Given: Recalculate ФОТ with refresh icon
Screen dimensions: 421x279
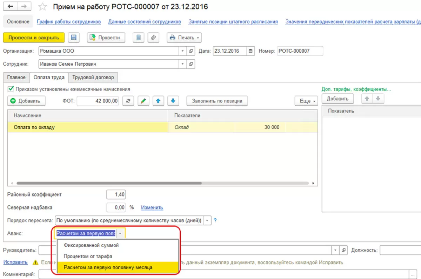Looking at the screenshot, I should pyautogui.click(x=128, y=101).
